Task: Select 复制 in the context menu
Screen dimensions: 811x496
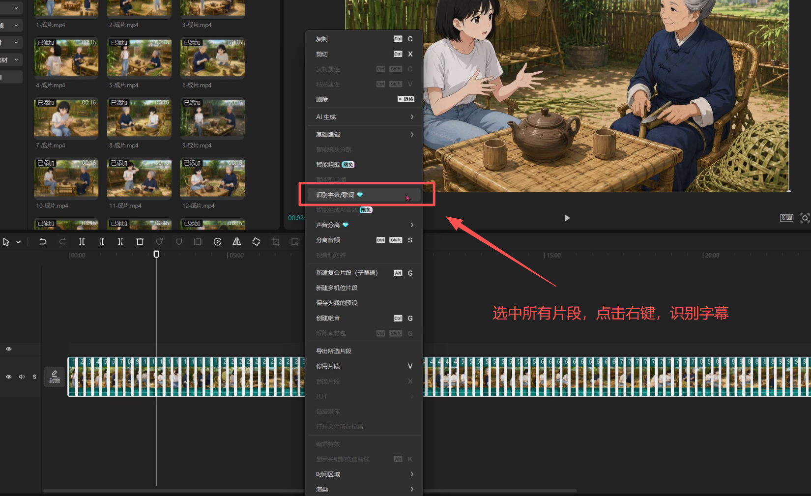Action: [364, 39]
